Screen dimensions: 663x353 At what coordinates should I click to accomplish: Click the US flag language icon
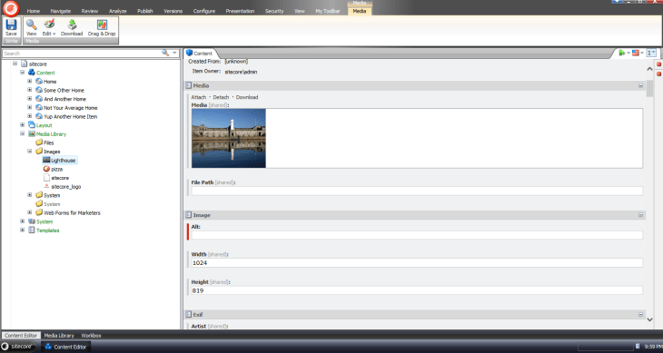pos(636,53)
